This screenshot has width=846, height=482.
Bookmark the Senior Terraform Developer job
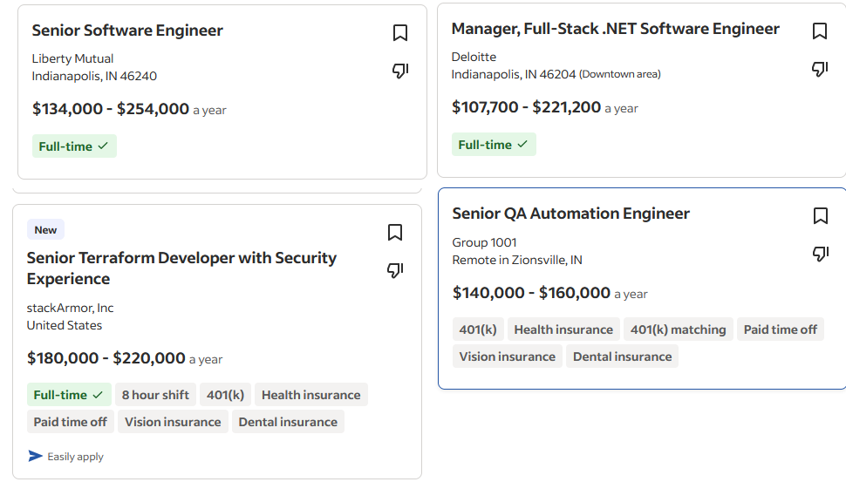tap(395, 233)
